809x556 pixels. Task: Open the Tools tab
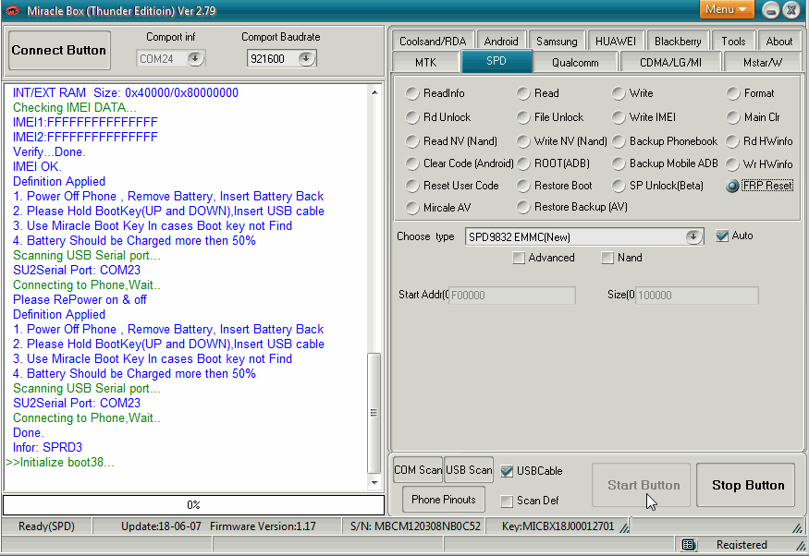pos(733,42)
